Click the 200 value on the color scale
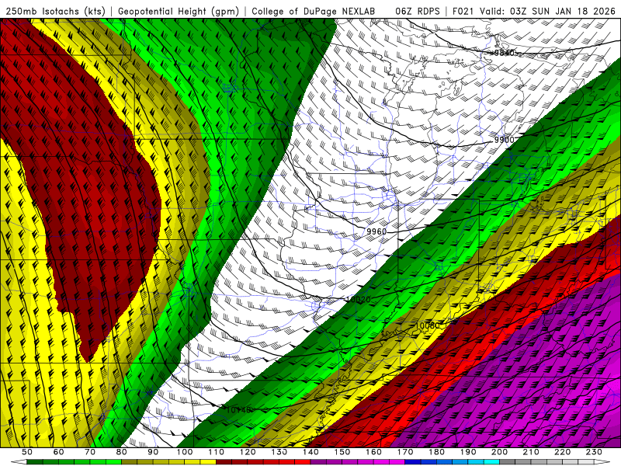The width and height of the screenshot is (621, 466). pos(499,452)
